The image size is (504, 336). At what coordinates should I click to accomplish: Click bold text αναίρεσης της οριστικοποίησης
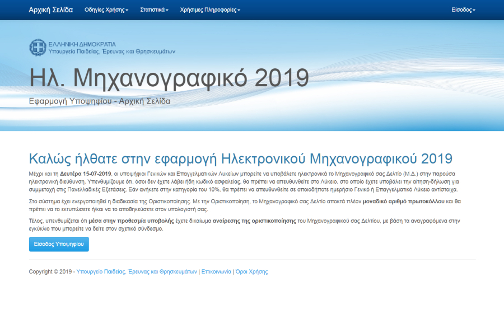pos(254,221)
